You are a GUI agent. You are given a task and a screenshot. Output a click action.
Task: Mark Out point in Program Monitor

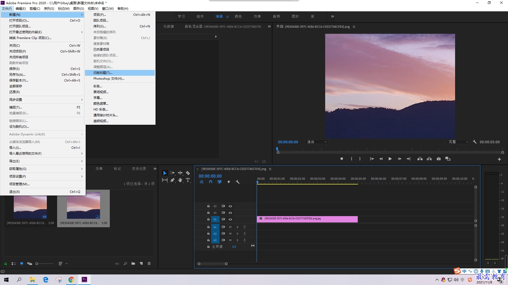tap(360, 159)
